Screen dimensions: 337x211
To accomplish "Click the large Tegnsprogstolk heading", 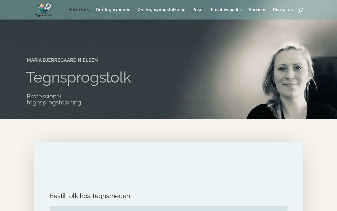I will pos(79,78).
